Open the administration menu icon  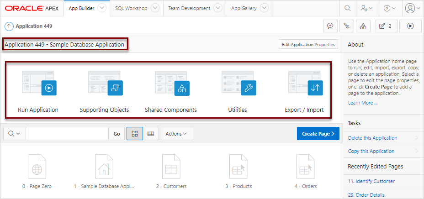click(366, 8)
